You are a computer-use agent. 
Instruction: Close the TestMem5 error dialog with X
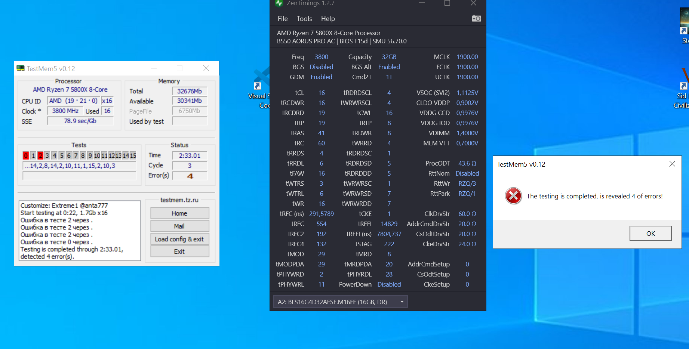tap(672, 164)
